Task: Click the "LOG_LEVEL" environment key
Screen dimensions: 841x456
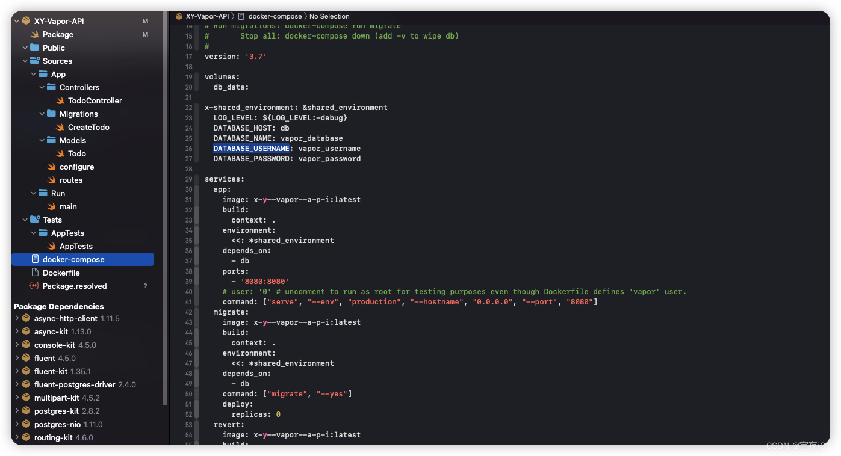Action: 233,118
